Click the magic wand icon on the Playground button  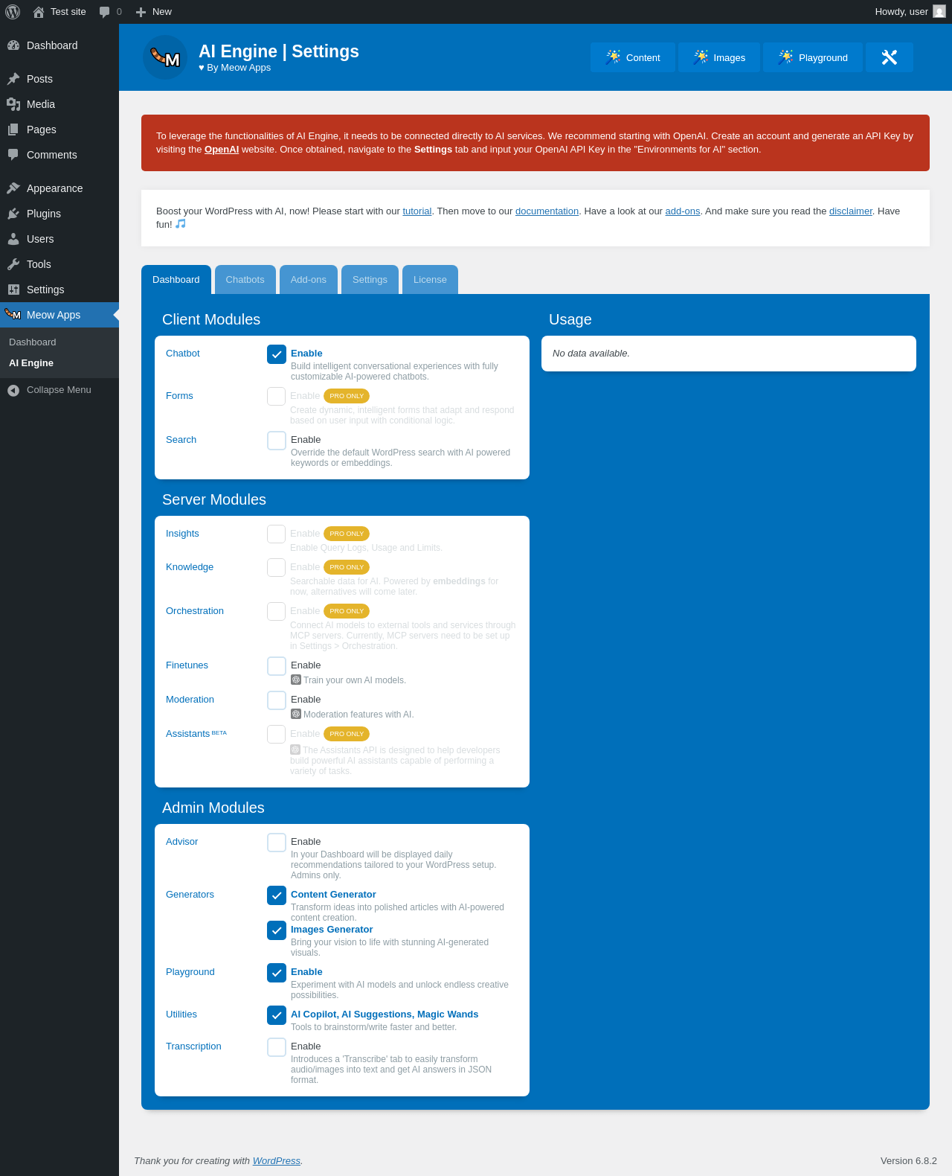click(x=785, y=57)
